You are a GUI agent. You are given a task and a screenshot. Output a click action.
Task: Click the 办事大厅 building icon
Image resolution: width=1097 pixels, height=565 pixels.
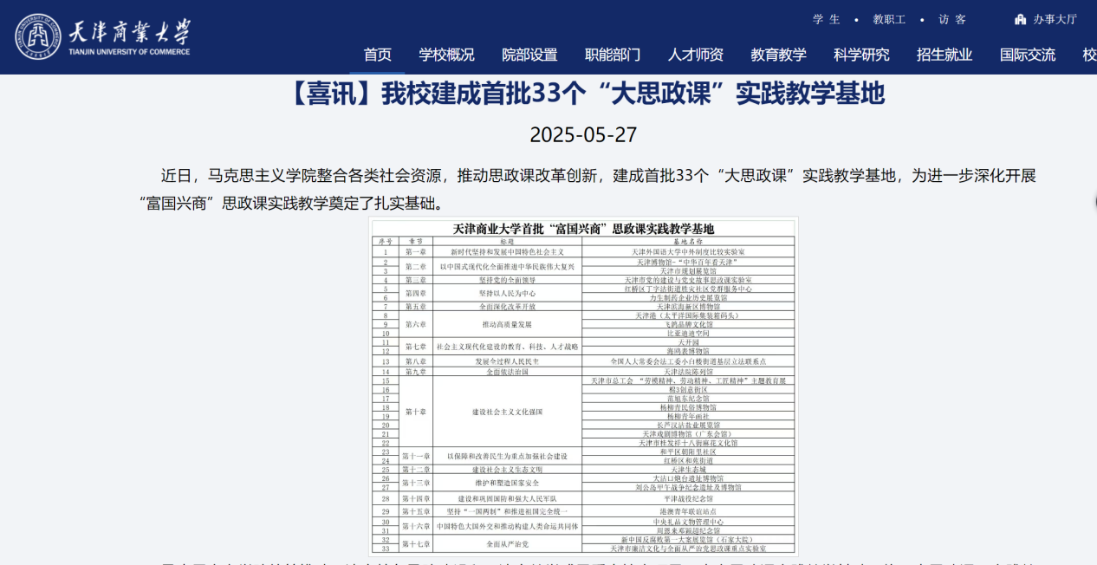(x=1020, y=19)
